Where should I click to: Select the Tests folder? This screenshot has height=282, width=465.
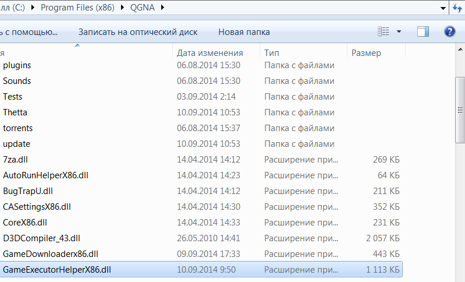pos(12,97)
